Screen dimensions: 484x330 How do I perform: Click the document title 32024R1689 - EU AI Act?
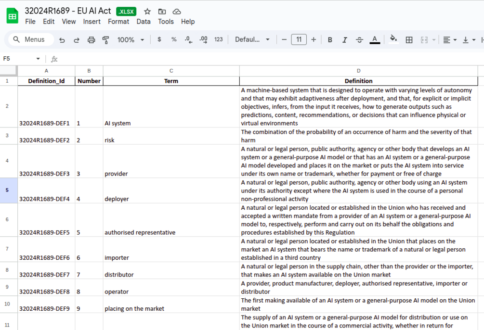click(x=67, y=11)
